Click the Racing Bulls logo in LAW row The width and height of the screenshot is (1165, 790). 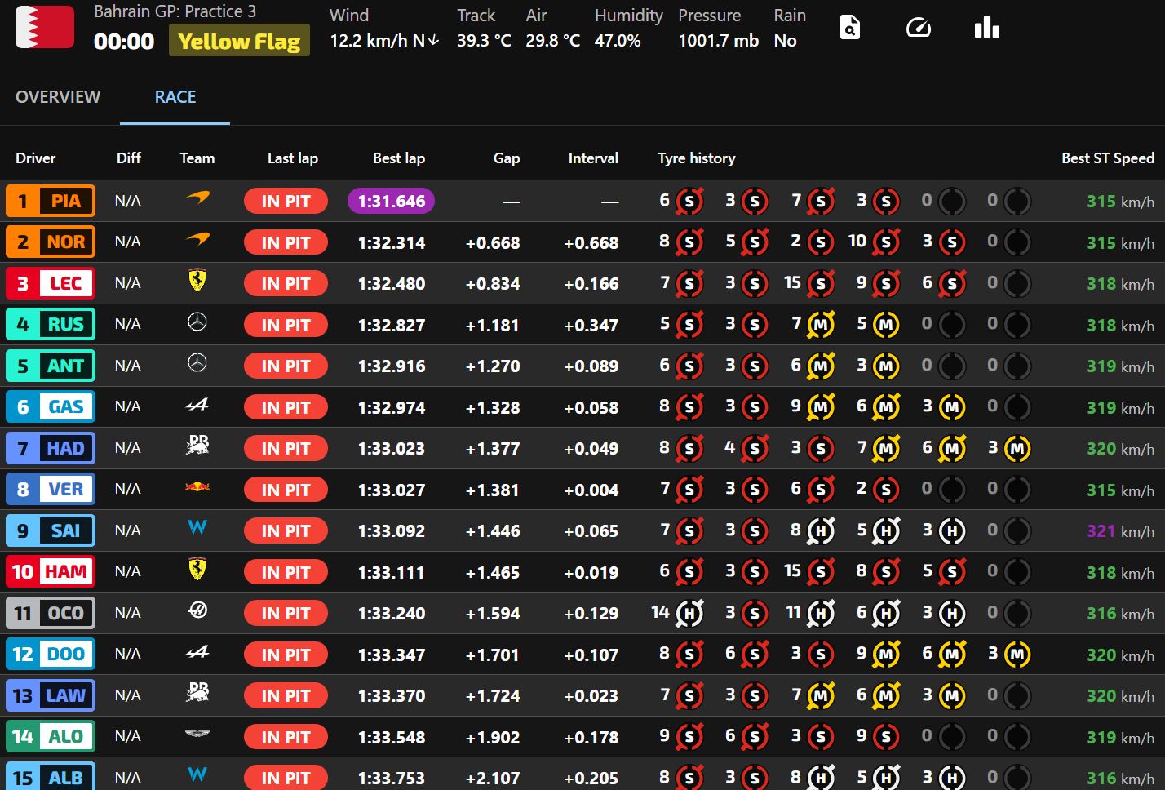coord(197,693)
